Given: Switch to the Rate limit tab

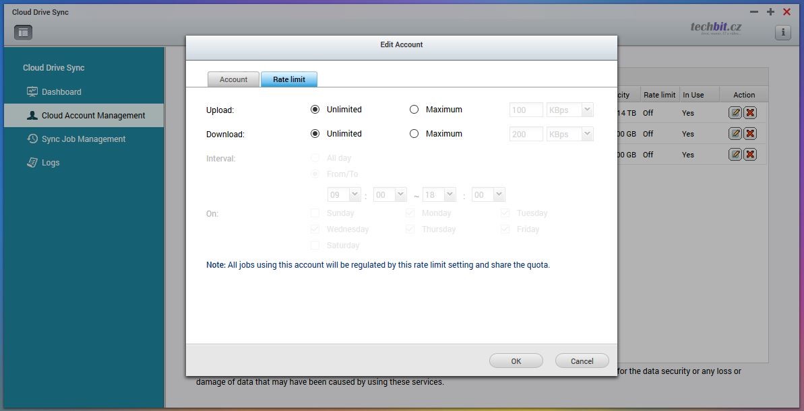Looking at the screenshot, I should 289,79.
